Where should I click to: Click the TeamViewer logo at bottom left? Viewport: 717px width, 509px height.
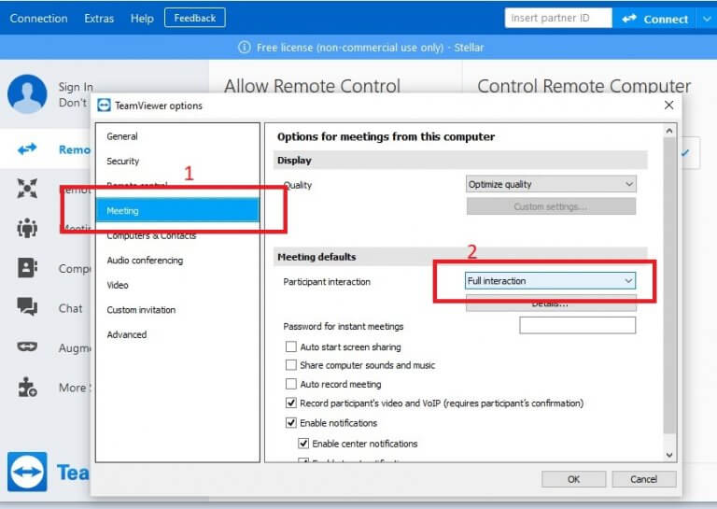27,472
